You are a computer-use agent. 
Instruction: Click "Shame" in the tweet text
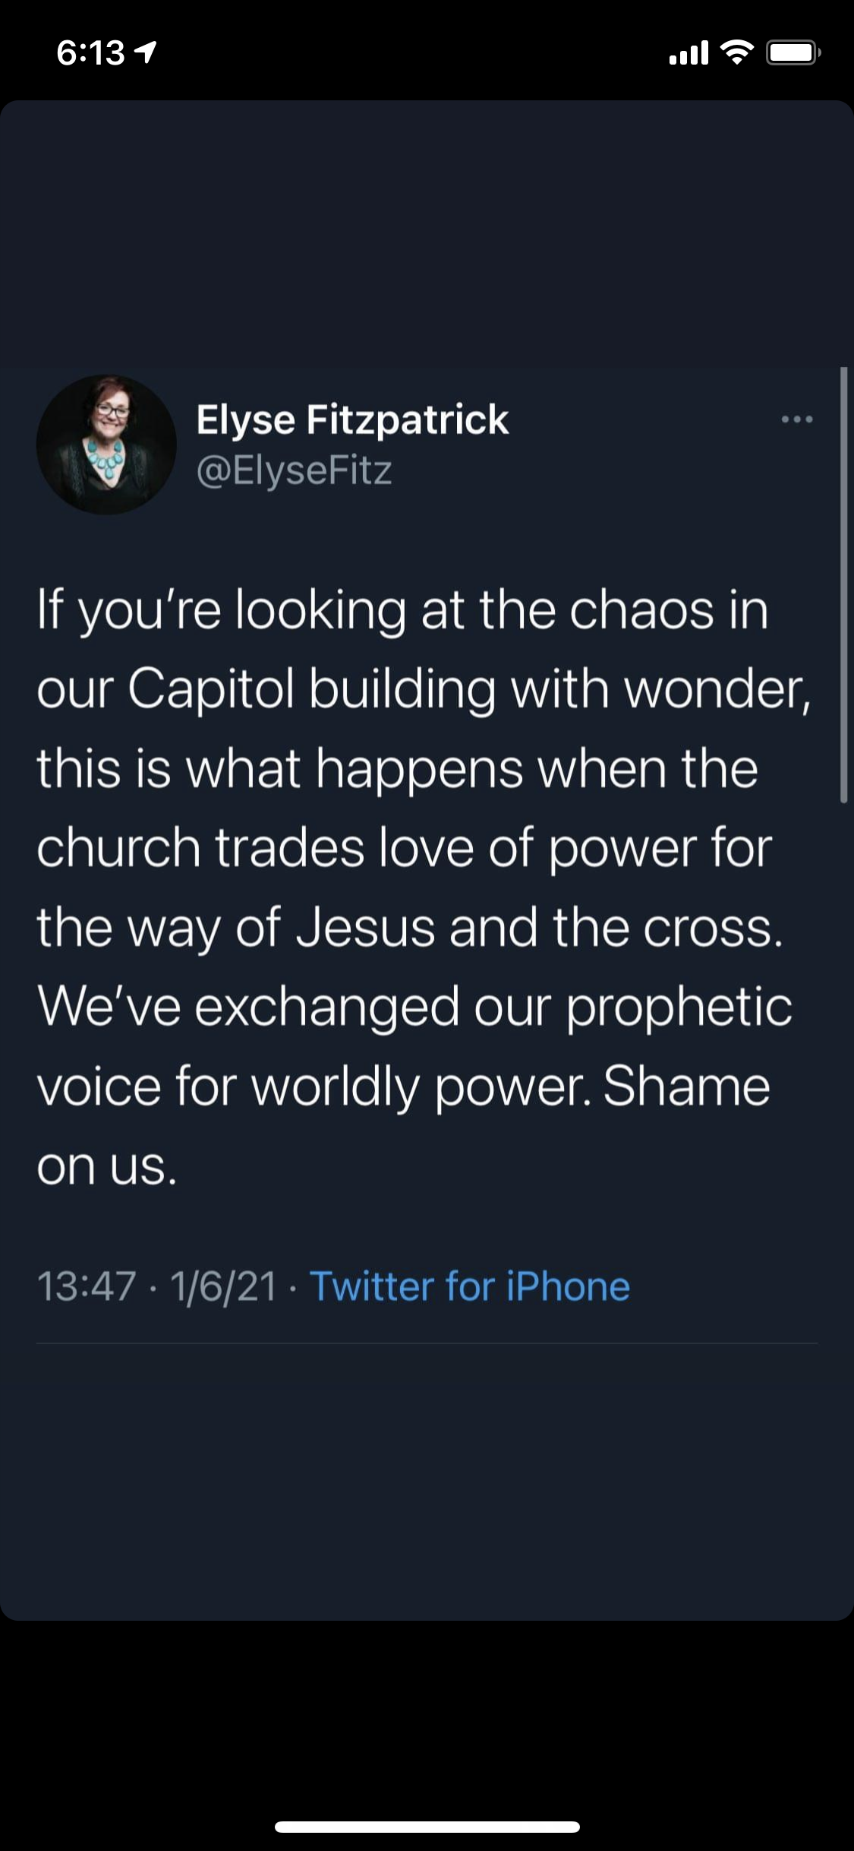click(686, 1085)
